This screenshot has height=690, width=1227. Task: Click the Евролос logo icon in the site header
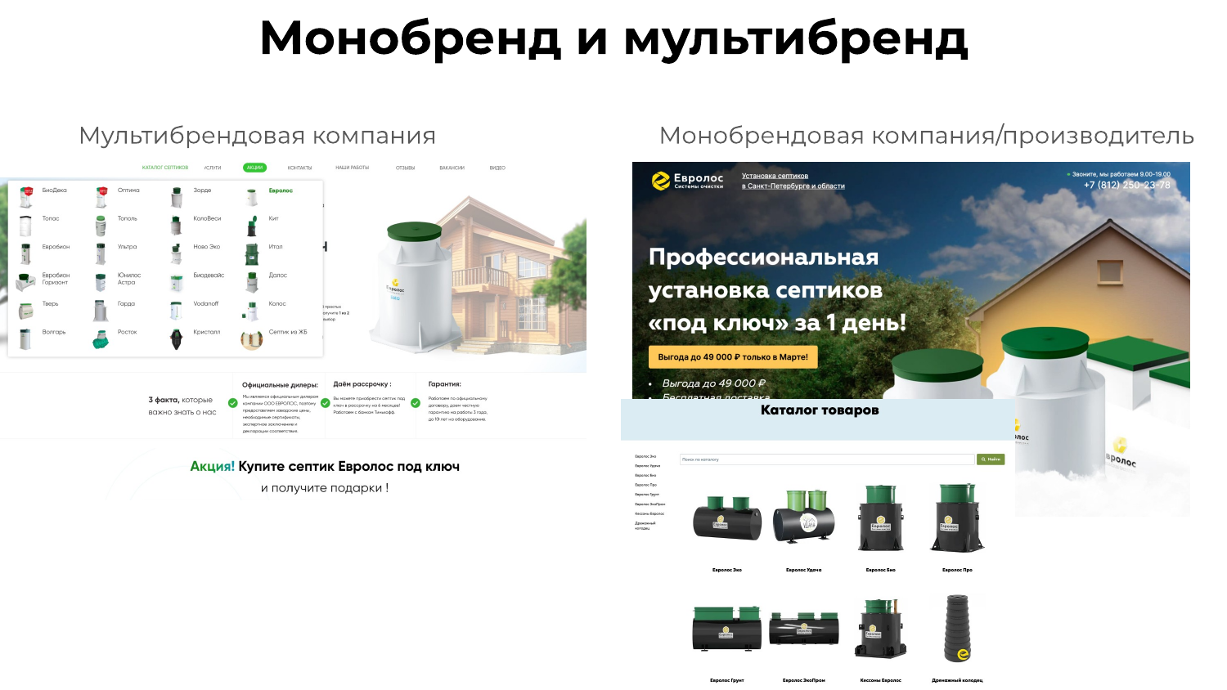coord(661,181)
